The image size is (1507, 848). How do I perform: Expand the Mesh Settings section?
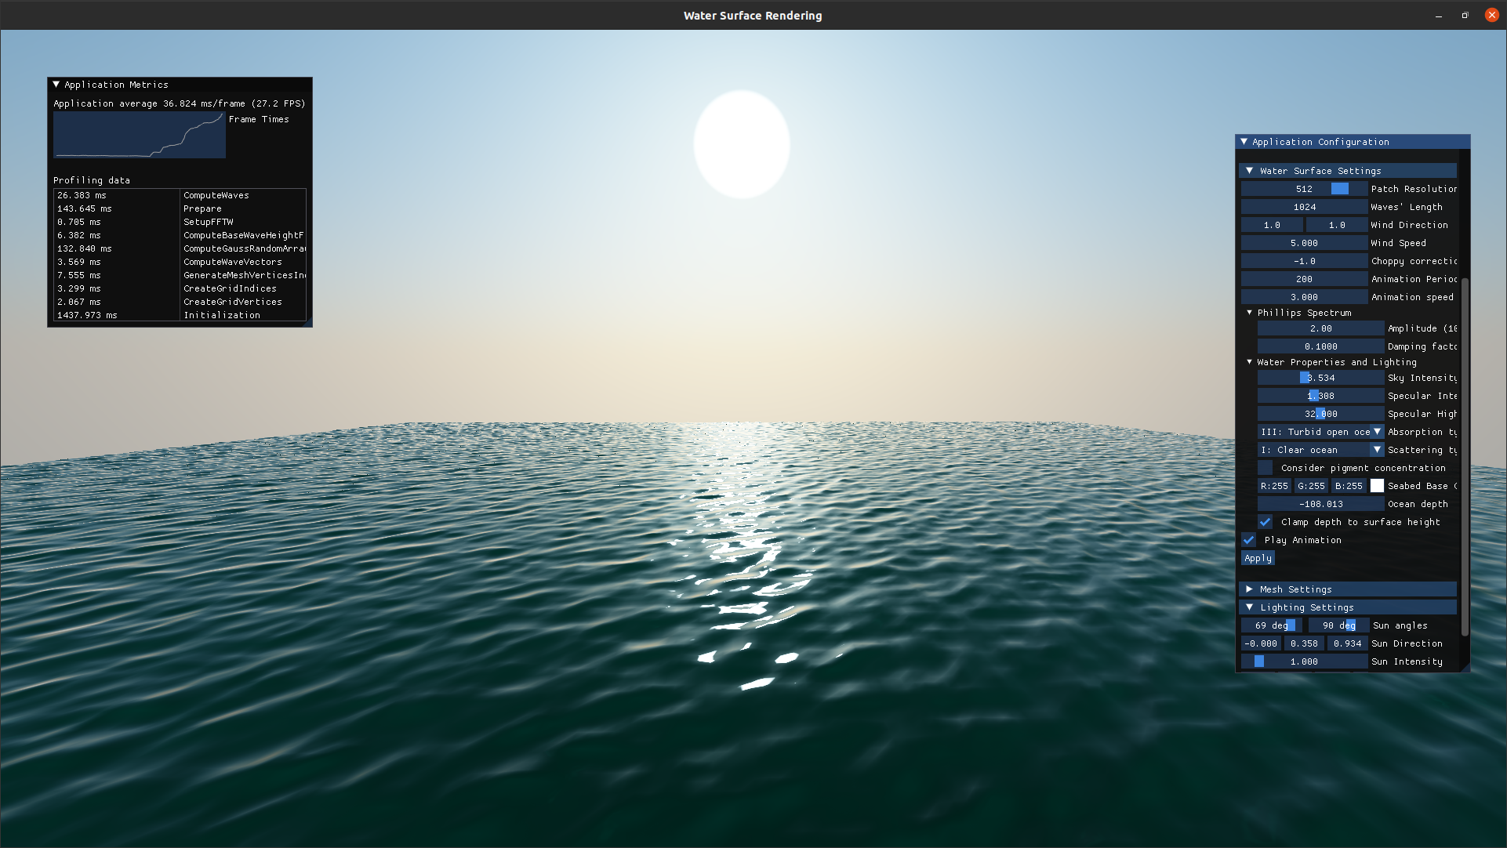pos(1249,589)
